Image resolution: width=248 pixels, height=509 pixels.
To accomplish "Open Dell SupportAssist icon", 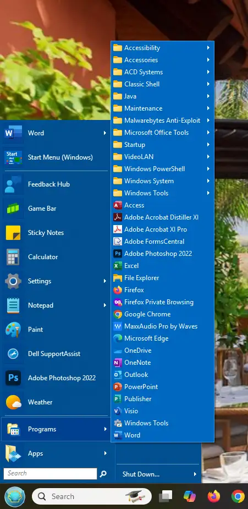I will 13,354.
